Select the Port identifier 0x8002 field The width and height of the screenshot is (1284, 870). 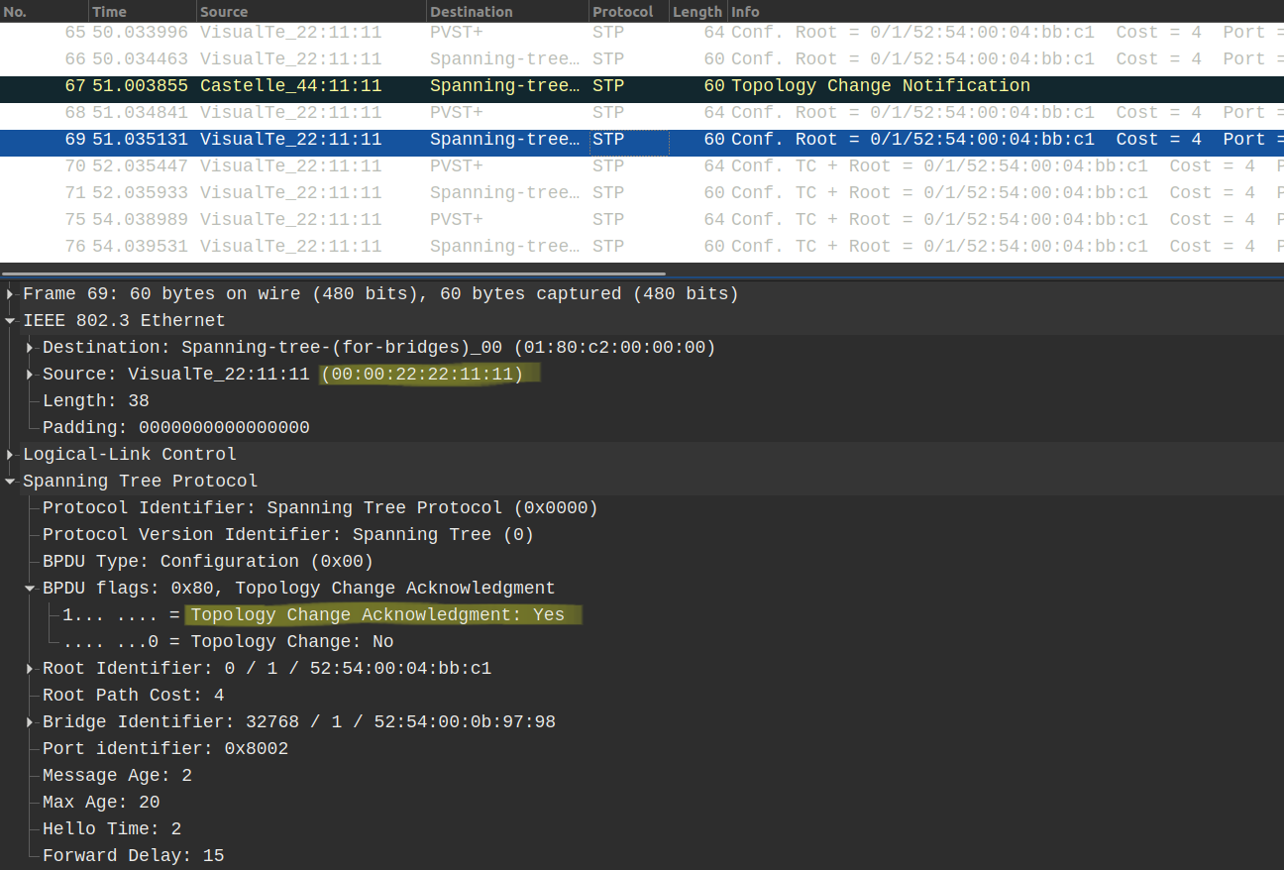[164, 749]
